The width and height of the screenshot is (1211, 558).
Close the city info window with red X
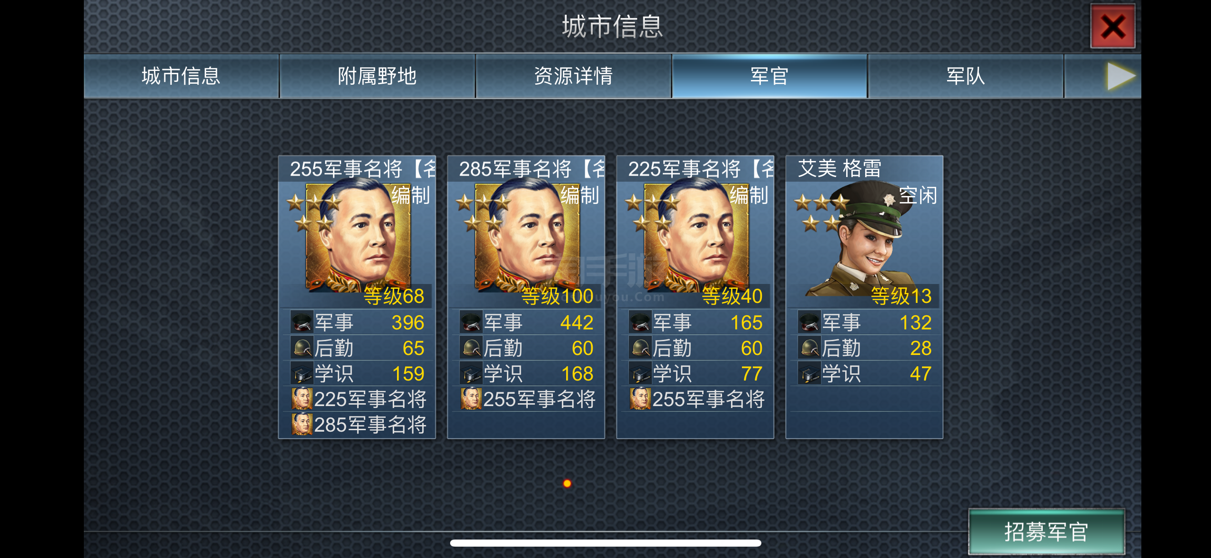click(x=1112, y=27)
